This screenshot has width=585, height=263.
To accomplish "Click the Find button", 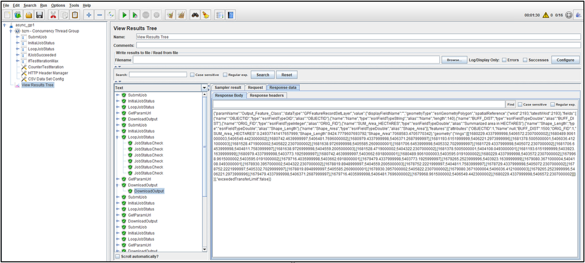I will point(511,105).
